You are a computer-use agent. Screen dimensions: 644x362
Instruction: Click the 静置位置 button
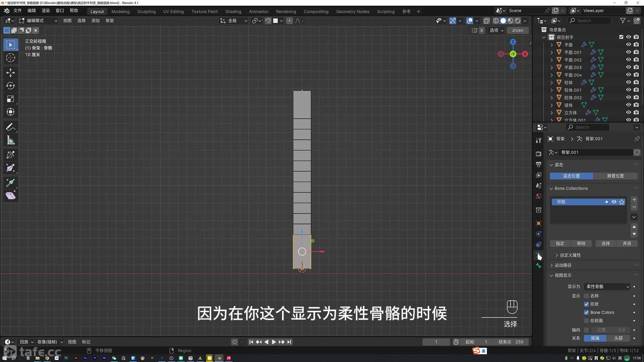click(615, 176)
